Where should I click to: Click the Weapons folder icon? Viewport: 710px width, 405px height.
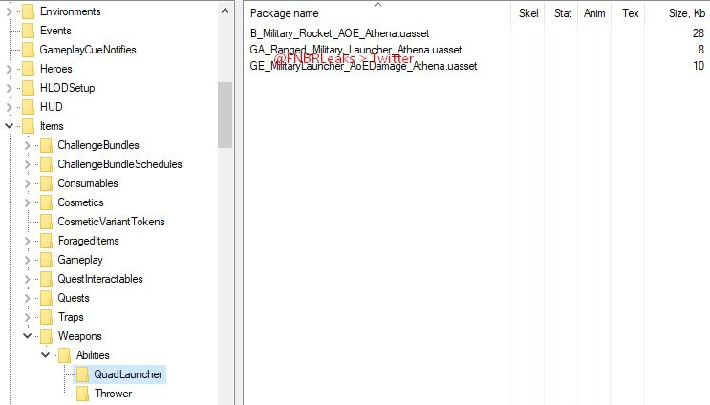[x=46, y=336]
